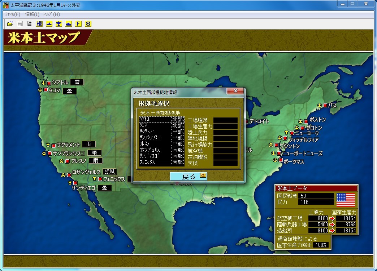Click the 陸戦兵器工場 national production value 8769
Viewport: 377px width, 271px height.
coord(346,225)
